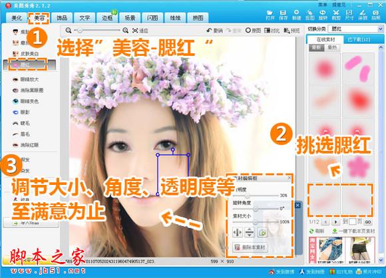The width and height of the screenshot is (386, 278).
Task: Click the 删除本素材 delete button
Action: pos(250,247)
